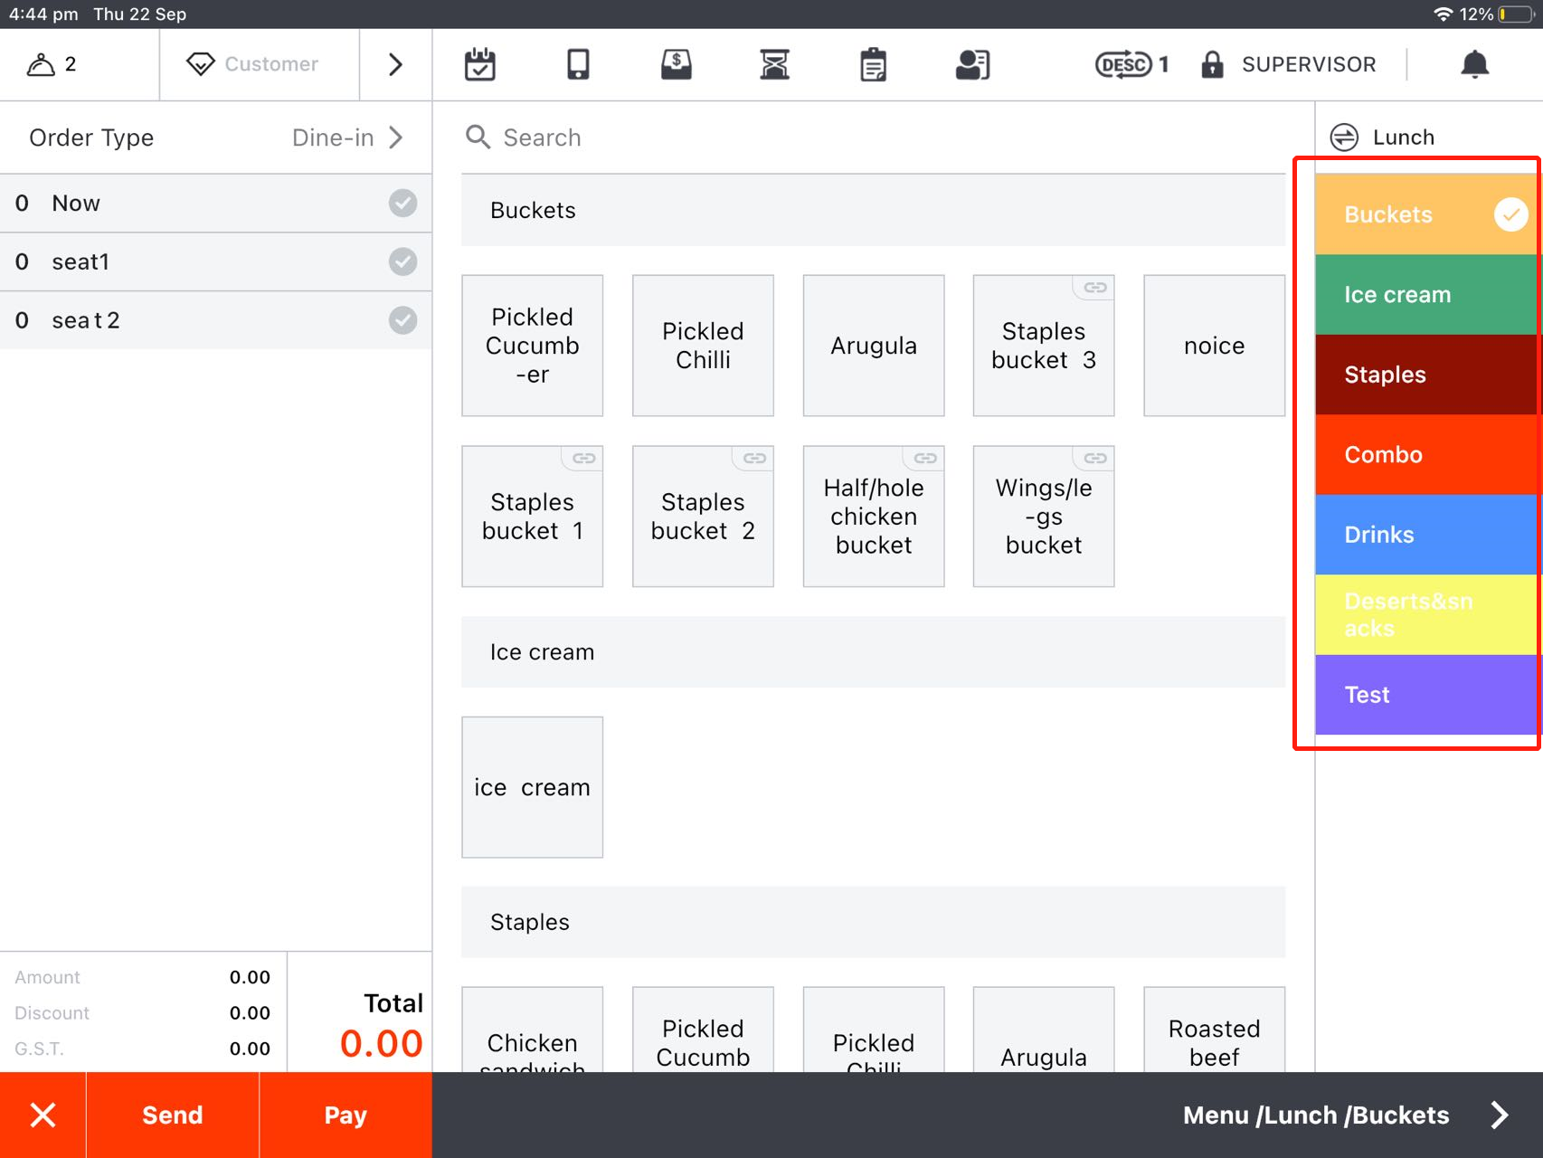Select the Combo category tab

(x=1427, y=455)
